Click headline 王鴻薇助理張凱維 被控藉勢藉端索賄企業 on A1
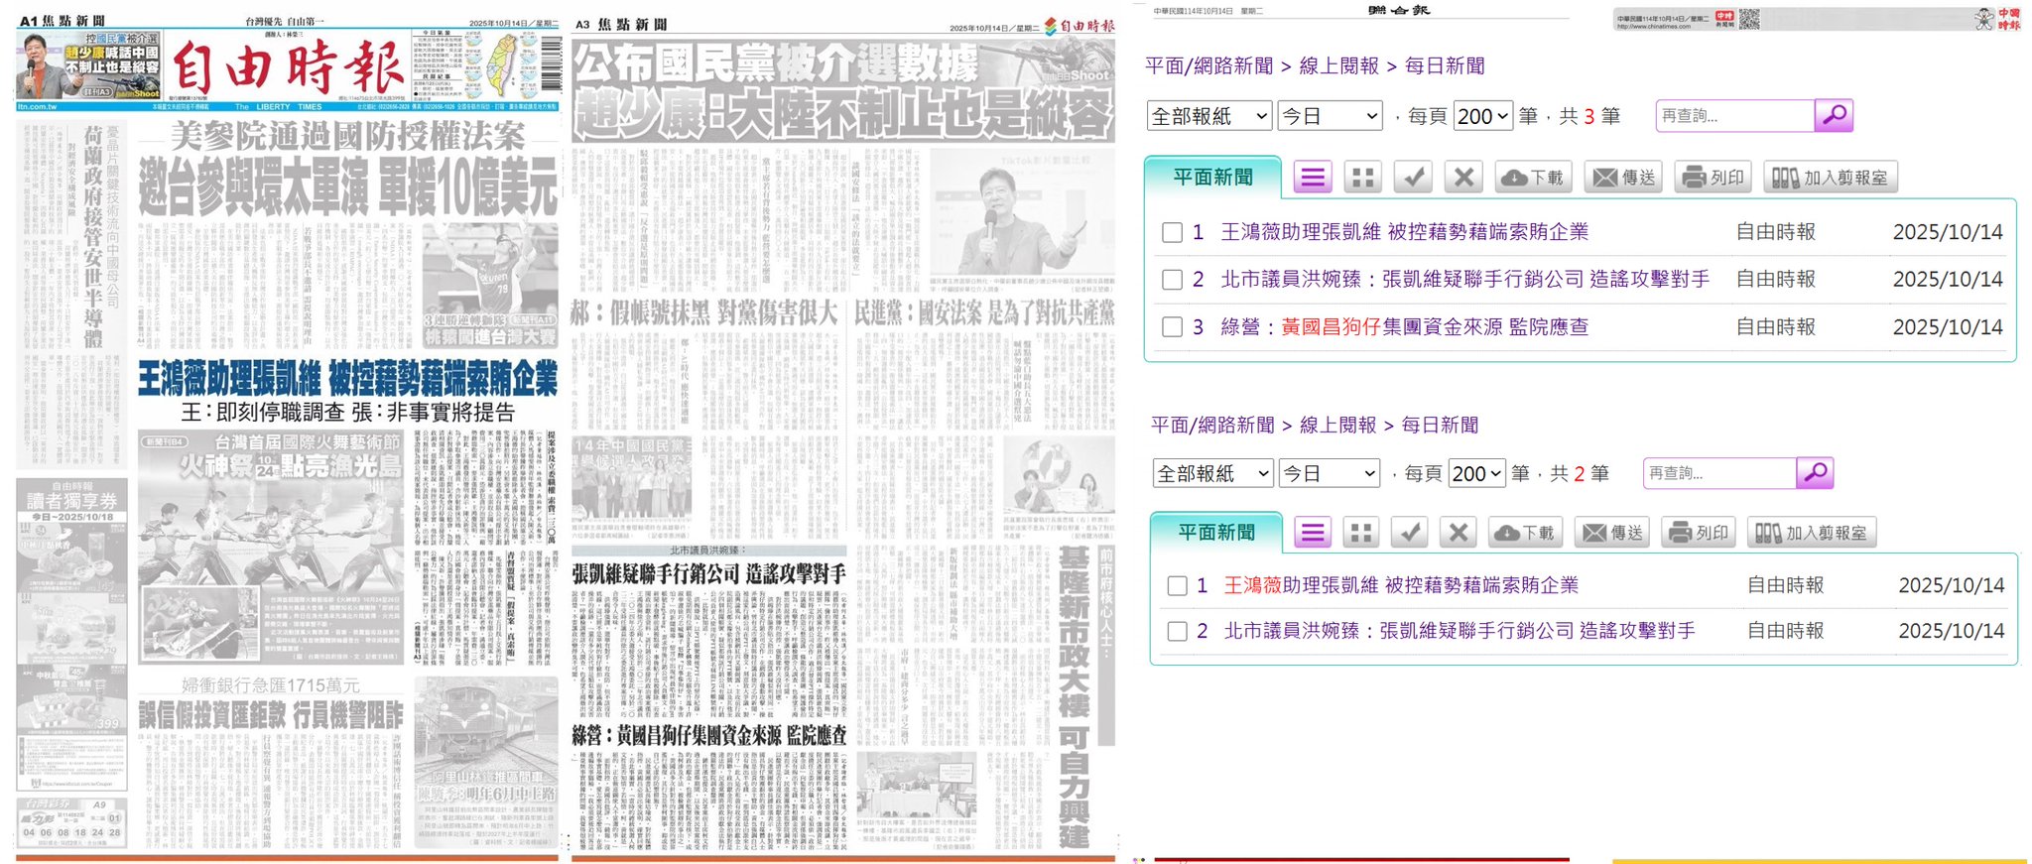 coord(347,379)
